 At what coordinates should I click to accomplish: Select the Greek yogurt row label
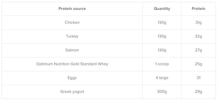(72, 92)
